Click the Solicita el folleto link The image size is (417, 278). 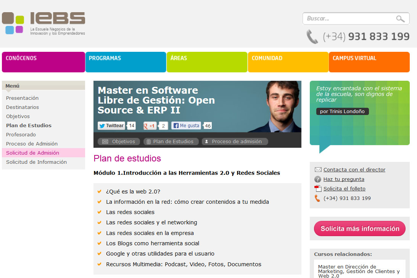click(x=344, y=189)
